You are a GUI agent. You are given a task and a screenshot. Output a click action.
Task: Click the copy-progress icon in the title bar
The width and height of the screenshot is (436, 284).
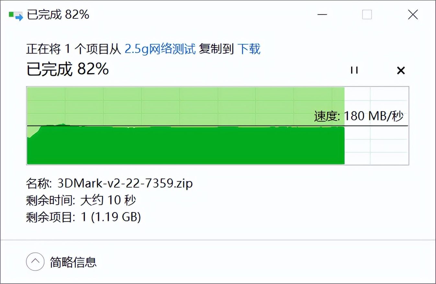coord(16,15)
